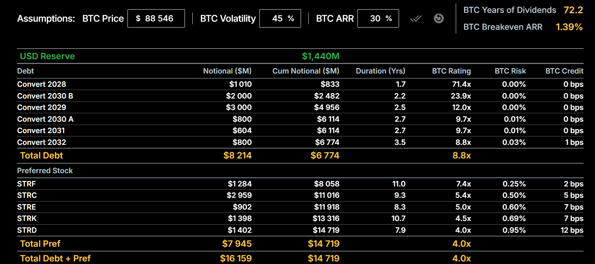
Task: Open the Convert 2030 B row label
Action: (x=45, y=96)
